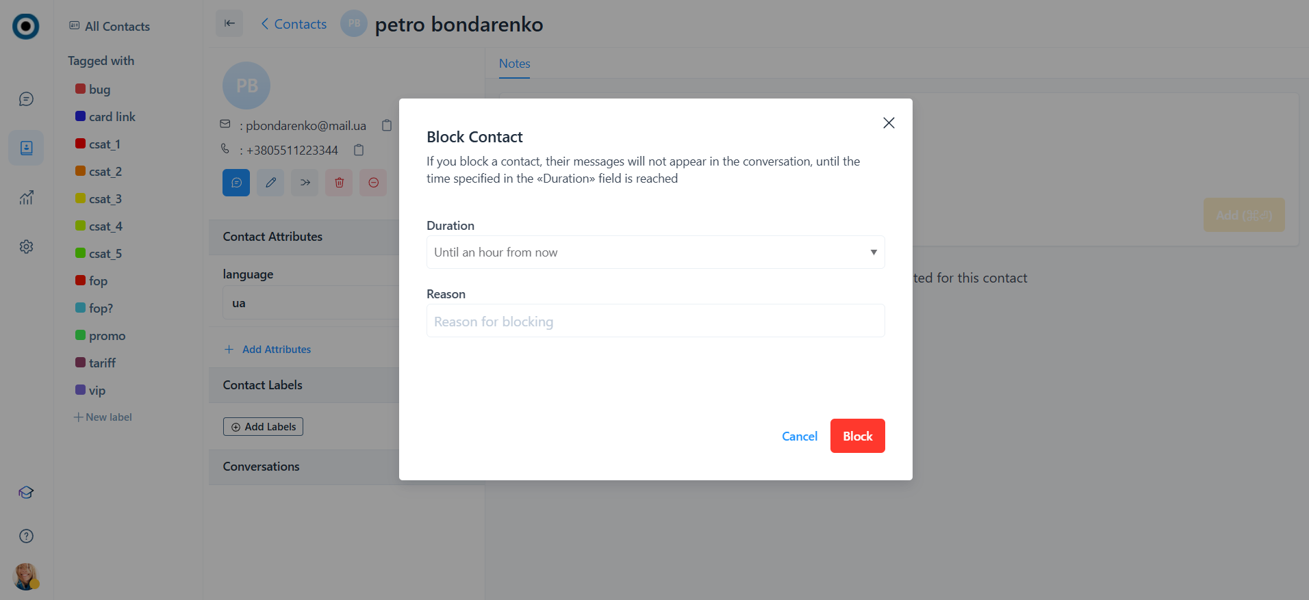Copy the contact's phone number
The image size is (1309, 600).
click(359, 150)
